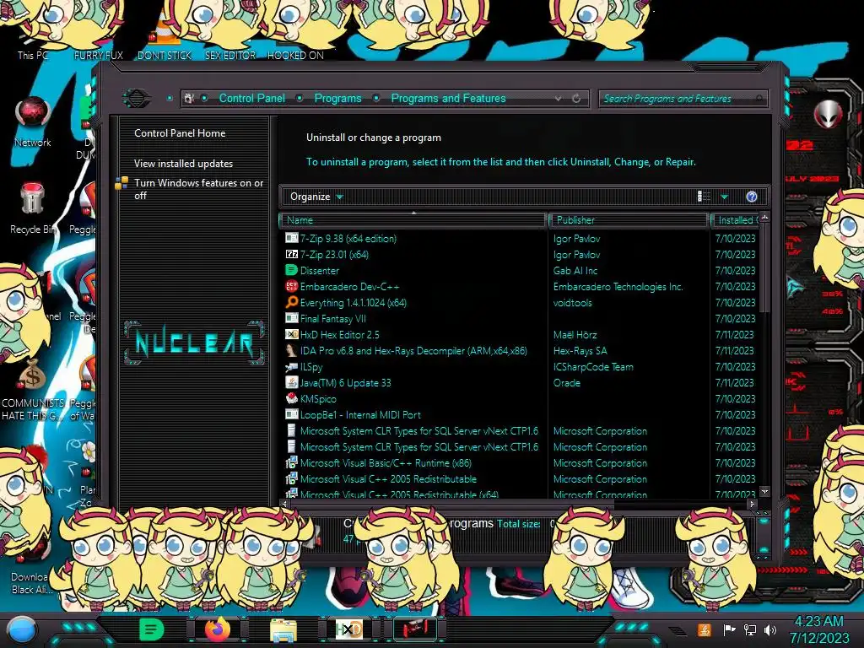This screenshot has width=864, height=648.
Task: Click the Microsoft Visual Basic/C++ Runtime (x86) icon
Action: [291, 462]
